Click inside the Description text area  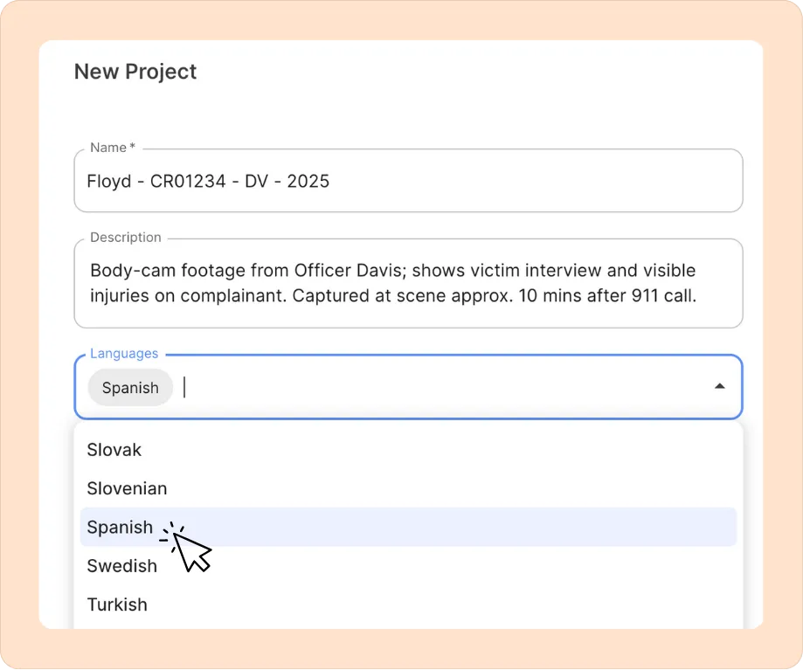tap(408, 283)
